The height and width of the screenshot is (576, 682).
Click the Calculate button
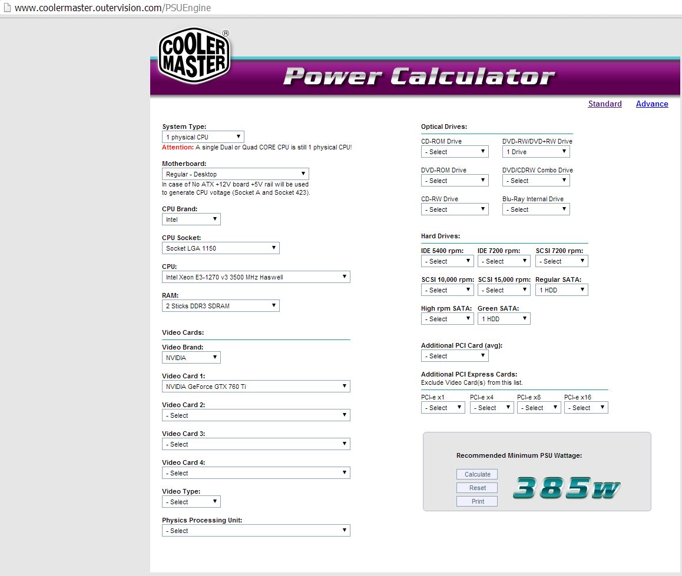click(x=477, y=474)
